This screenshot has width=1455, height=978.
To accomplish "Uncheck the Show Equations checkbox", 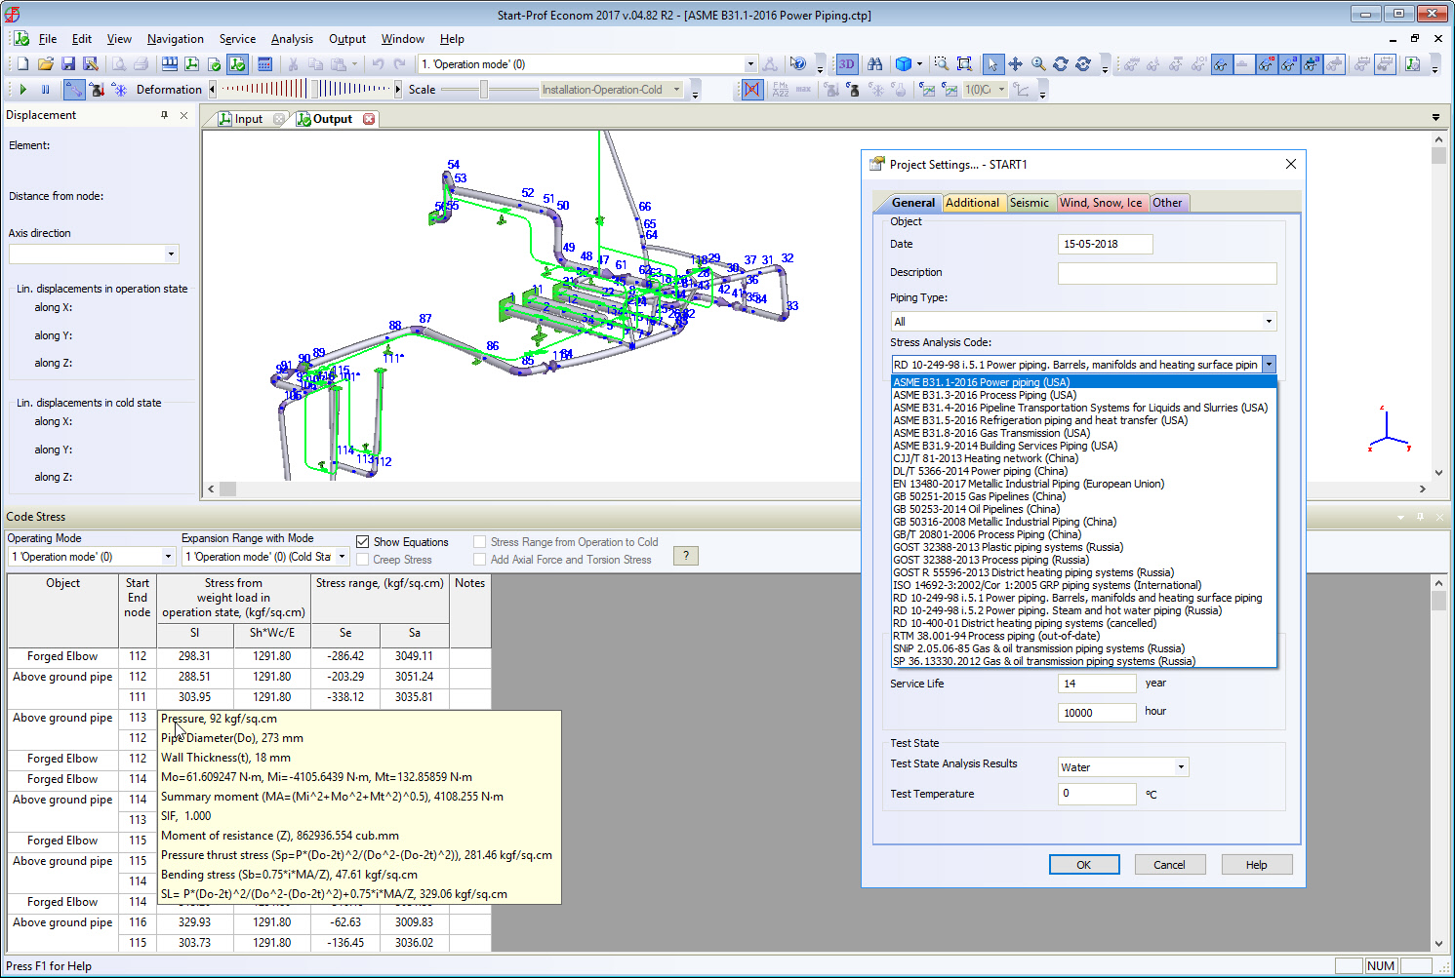I will pyautogui.click(x=363, y=542).
